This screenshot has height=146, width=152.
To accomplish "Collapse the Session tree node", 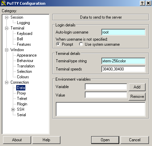I will point(7,17).
